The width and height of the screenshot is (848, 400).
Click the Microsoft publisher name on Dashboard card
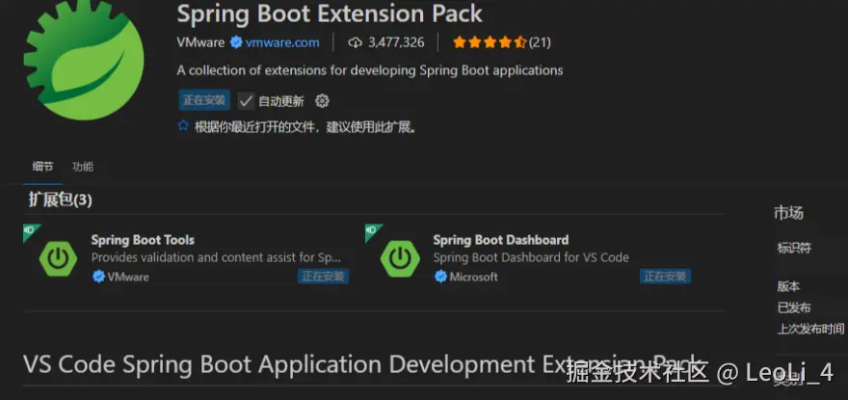474,277
